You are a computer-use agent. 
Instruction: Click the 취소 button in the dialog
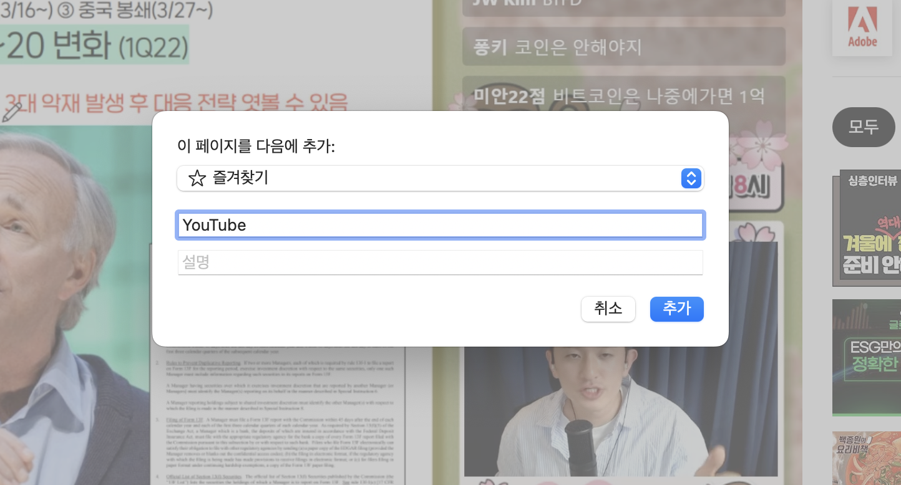point(608,309)
